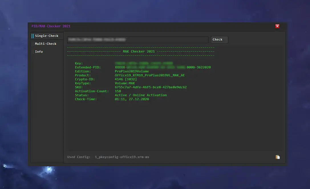Image resolution: width=310 pixels, height=189 pixels.
Task: Open the Info tab
Action: pos(39,52)
